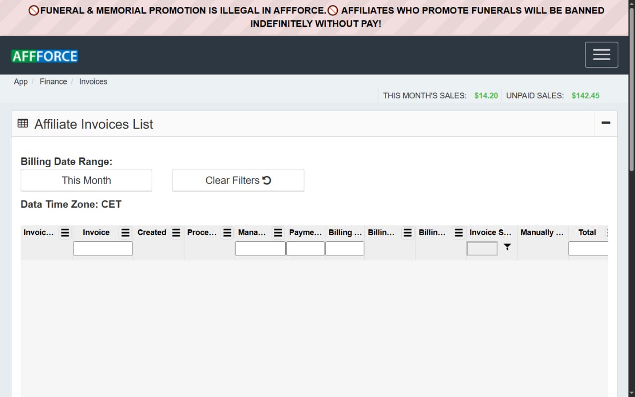Click the Clear Filters button
This screenshot has height=397, width=635.
click(238, 180)
